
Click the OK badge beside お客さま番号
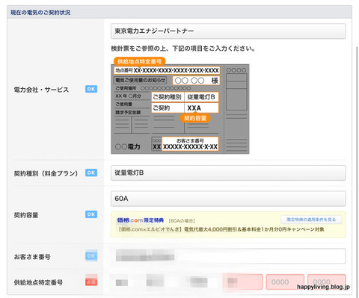coord(91,255)
